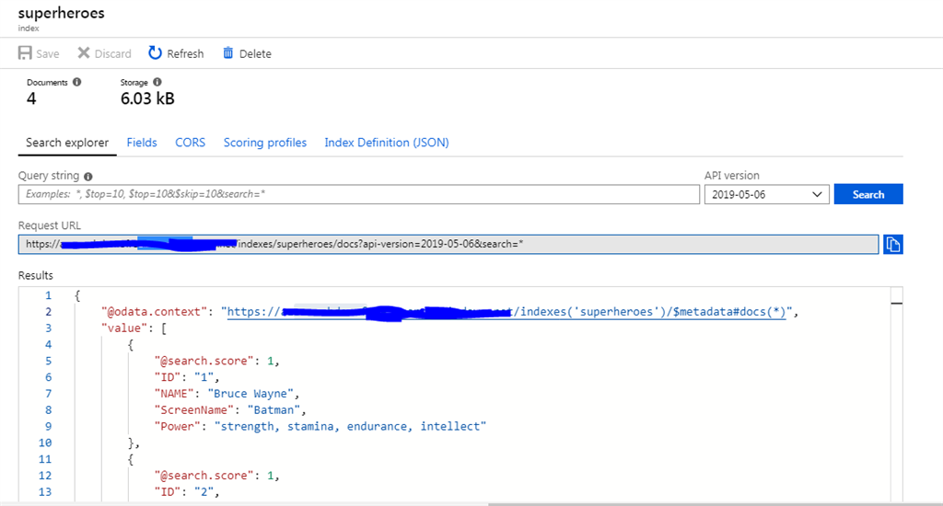Open the CORS tab
943x506 pixels.
coord(190,143)
